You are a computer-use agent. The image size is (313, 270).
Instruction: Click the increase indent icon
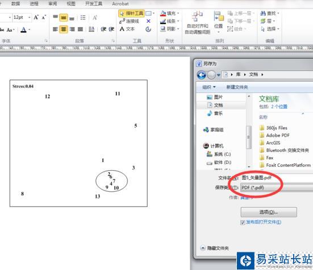pos(111,29)
